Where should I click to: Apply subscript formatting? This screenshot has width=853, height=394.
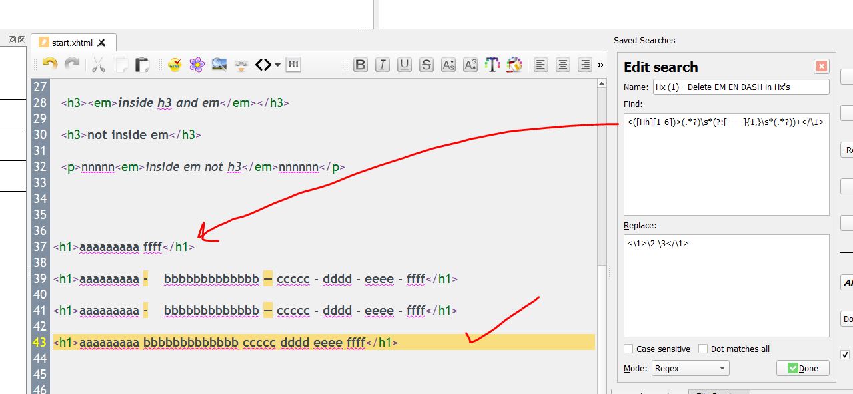(x=448, y=65)
